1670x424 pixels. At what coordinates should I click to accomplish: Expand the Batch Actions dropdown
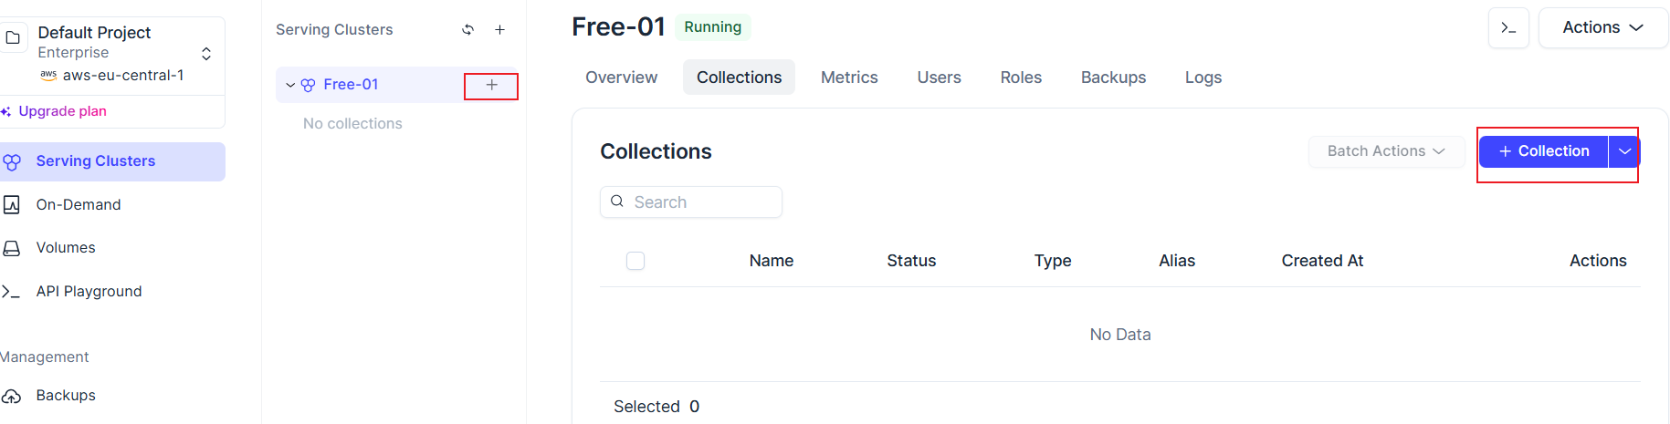[1386, 151]
